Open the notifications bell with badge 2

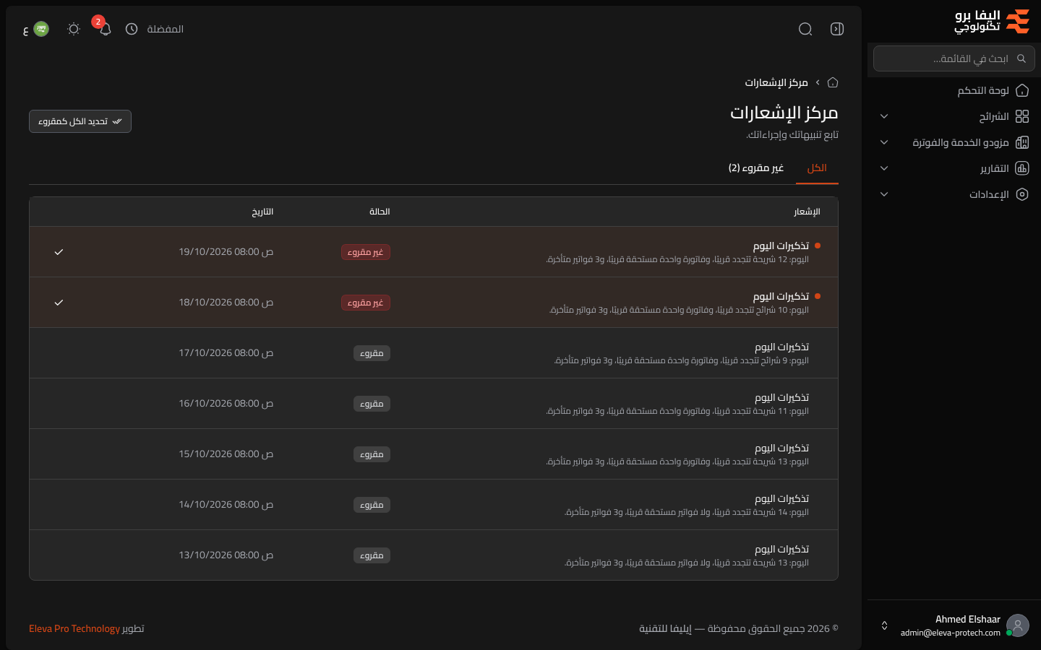(x=105, y=29)
